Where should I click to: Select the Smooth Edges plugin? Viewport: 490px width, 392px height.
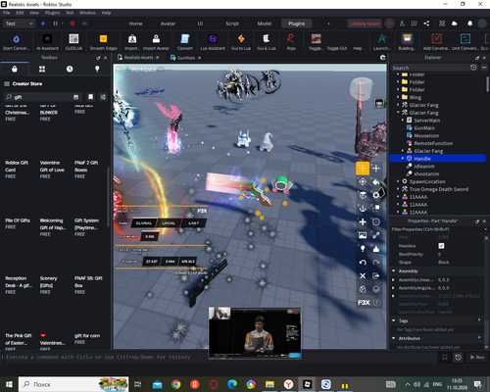pos(103,42)
